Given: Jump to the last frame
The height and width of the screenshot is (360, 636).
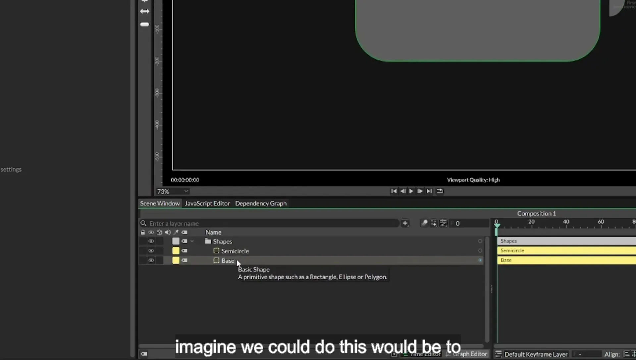Looking at the screenshot, I should pyautogui.click(x=429, y=191).
